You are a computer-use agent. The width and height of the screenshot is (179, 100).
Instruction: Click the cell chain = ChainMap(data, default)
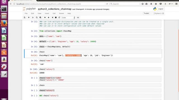100,47
